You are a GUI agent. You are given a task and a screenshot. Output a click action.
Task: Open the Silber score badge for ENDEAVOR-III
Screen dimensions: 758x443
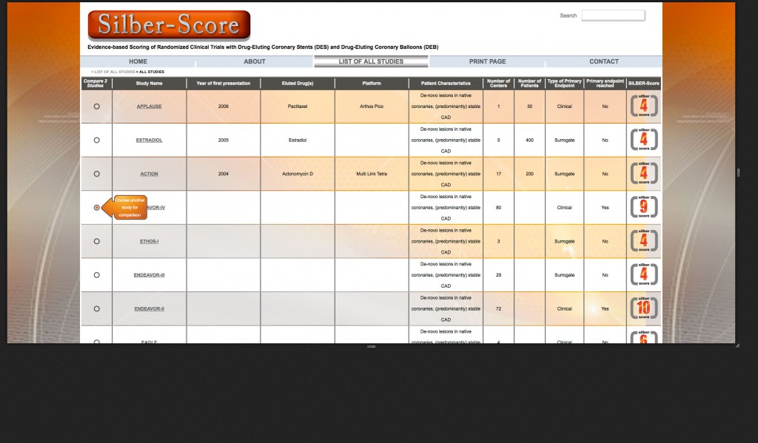tap(644, 275)
